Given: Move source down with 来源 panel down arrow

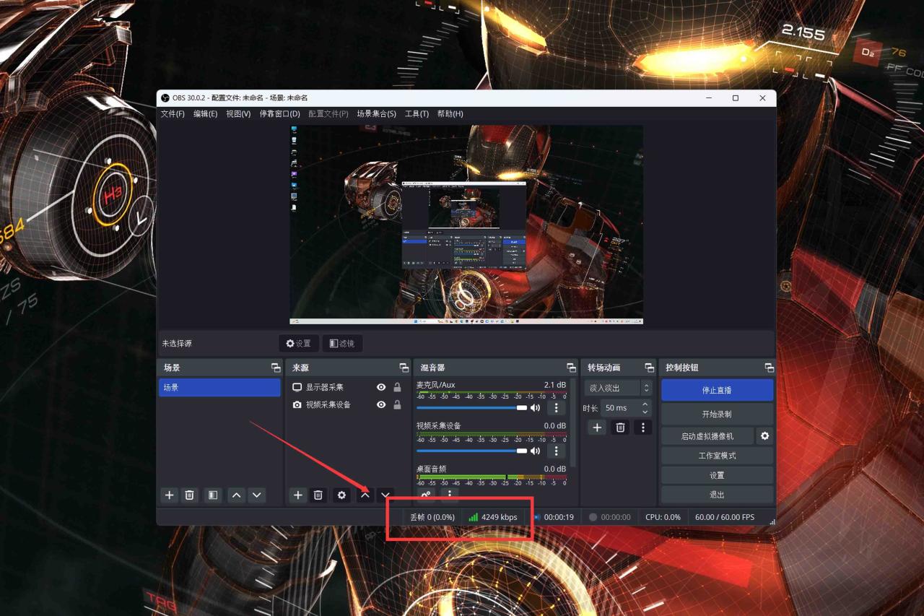Looking at the screenshot, I should click(385, 495).
